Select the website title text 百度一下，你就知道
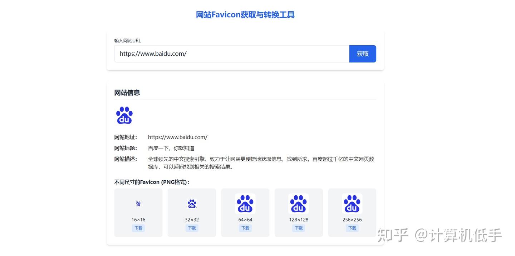 [x=171, y=148]
